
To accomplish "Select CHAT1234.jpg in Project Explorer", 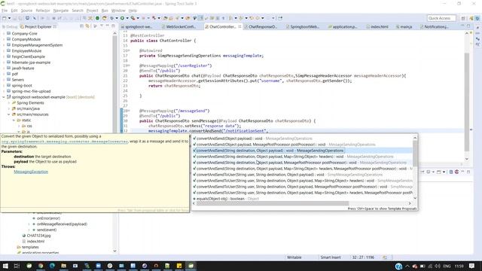I will point(38,236).
